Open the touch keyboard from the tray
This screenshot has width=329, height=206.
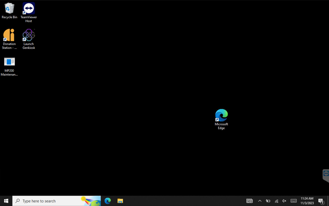click(293, 201)
